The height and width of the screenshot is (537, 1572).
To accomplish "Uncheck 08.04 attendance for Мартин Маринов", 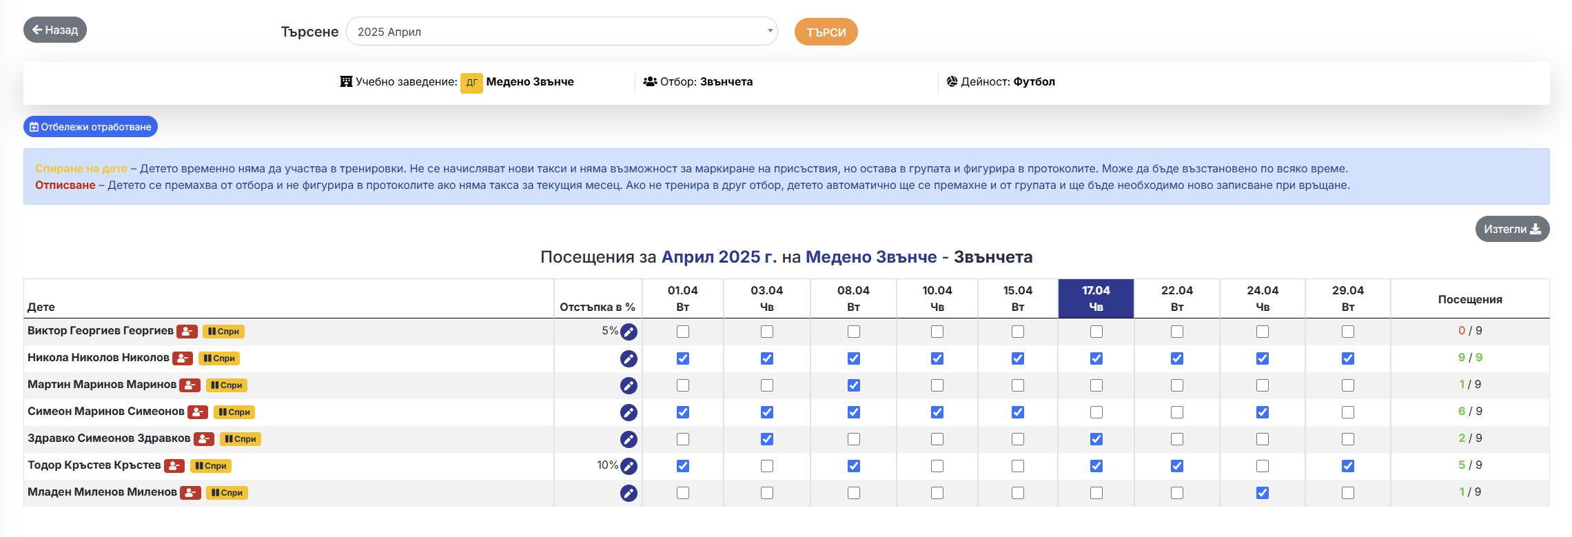I will pos(853,385).
